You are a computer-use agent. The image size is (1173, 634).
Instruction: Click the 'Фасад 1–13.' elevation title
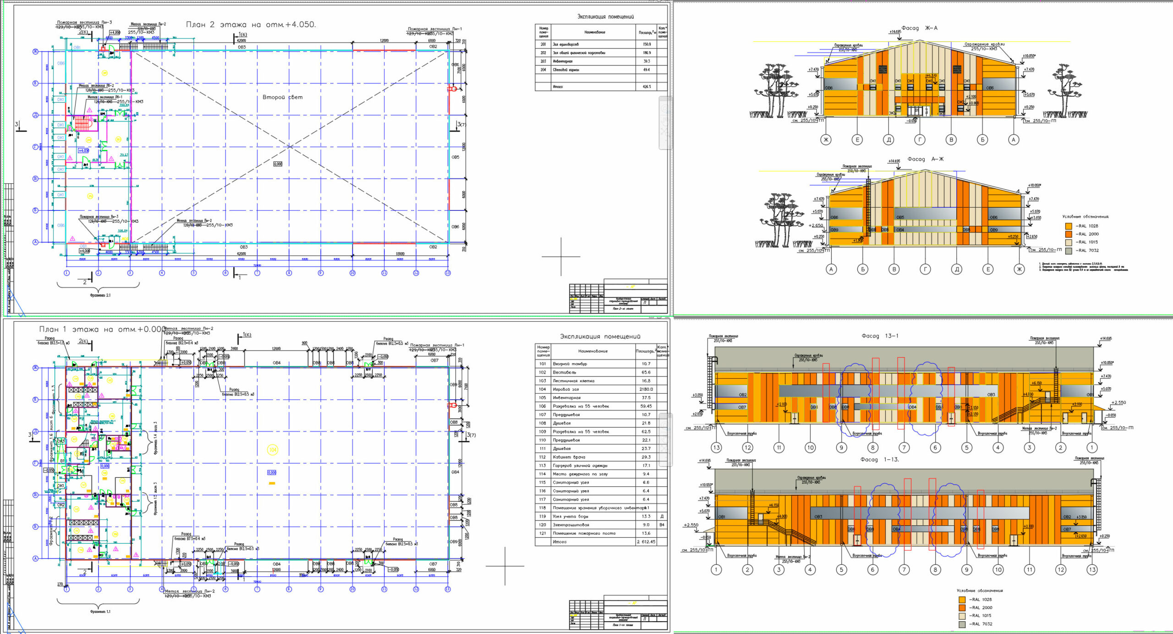pyautogui.click(x=880, y=459)
